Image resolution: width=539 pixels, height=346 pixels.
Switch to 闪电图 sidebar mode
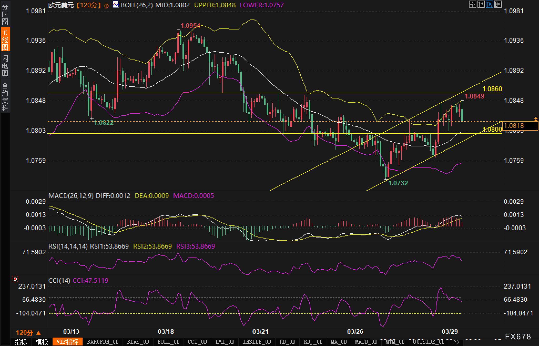coord(5,65)
